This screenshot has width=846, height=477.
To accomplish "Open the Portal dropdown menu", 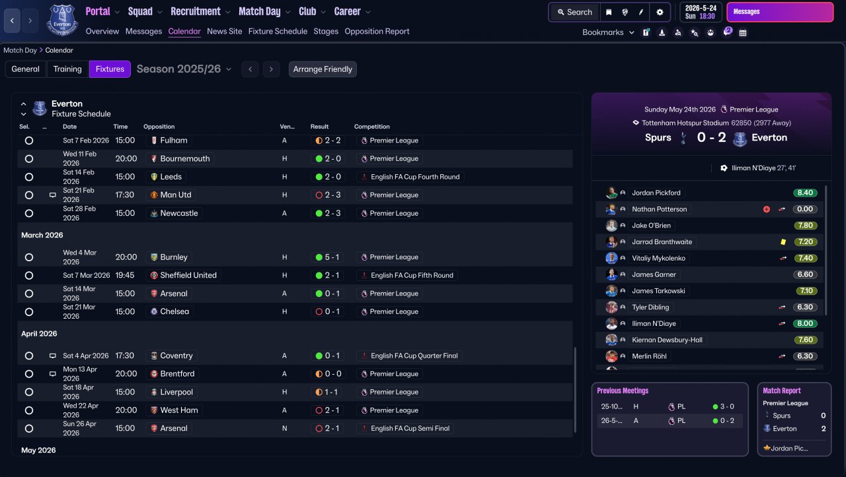I will (x=102, y=12).
